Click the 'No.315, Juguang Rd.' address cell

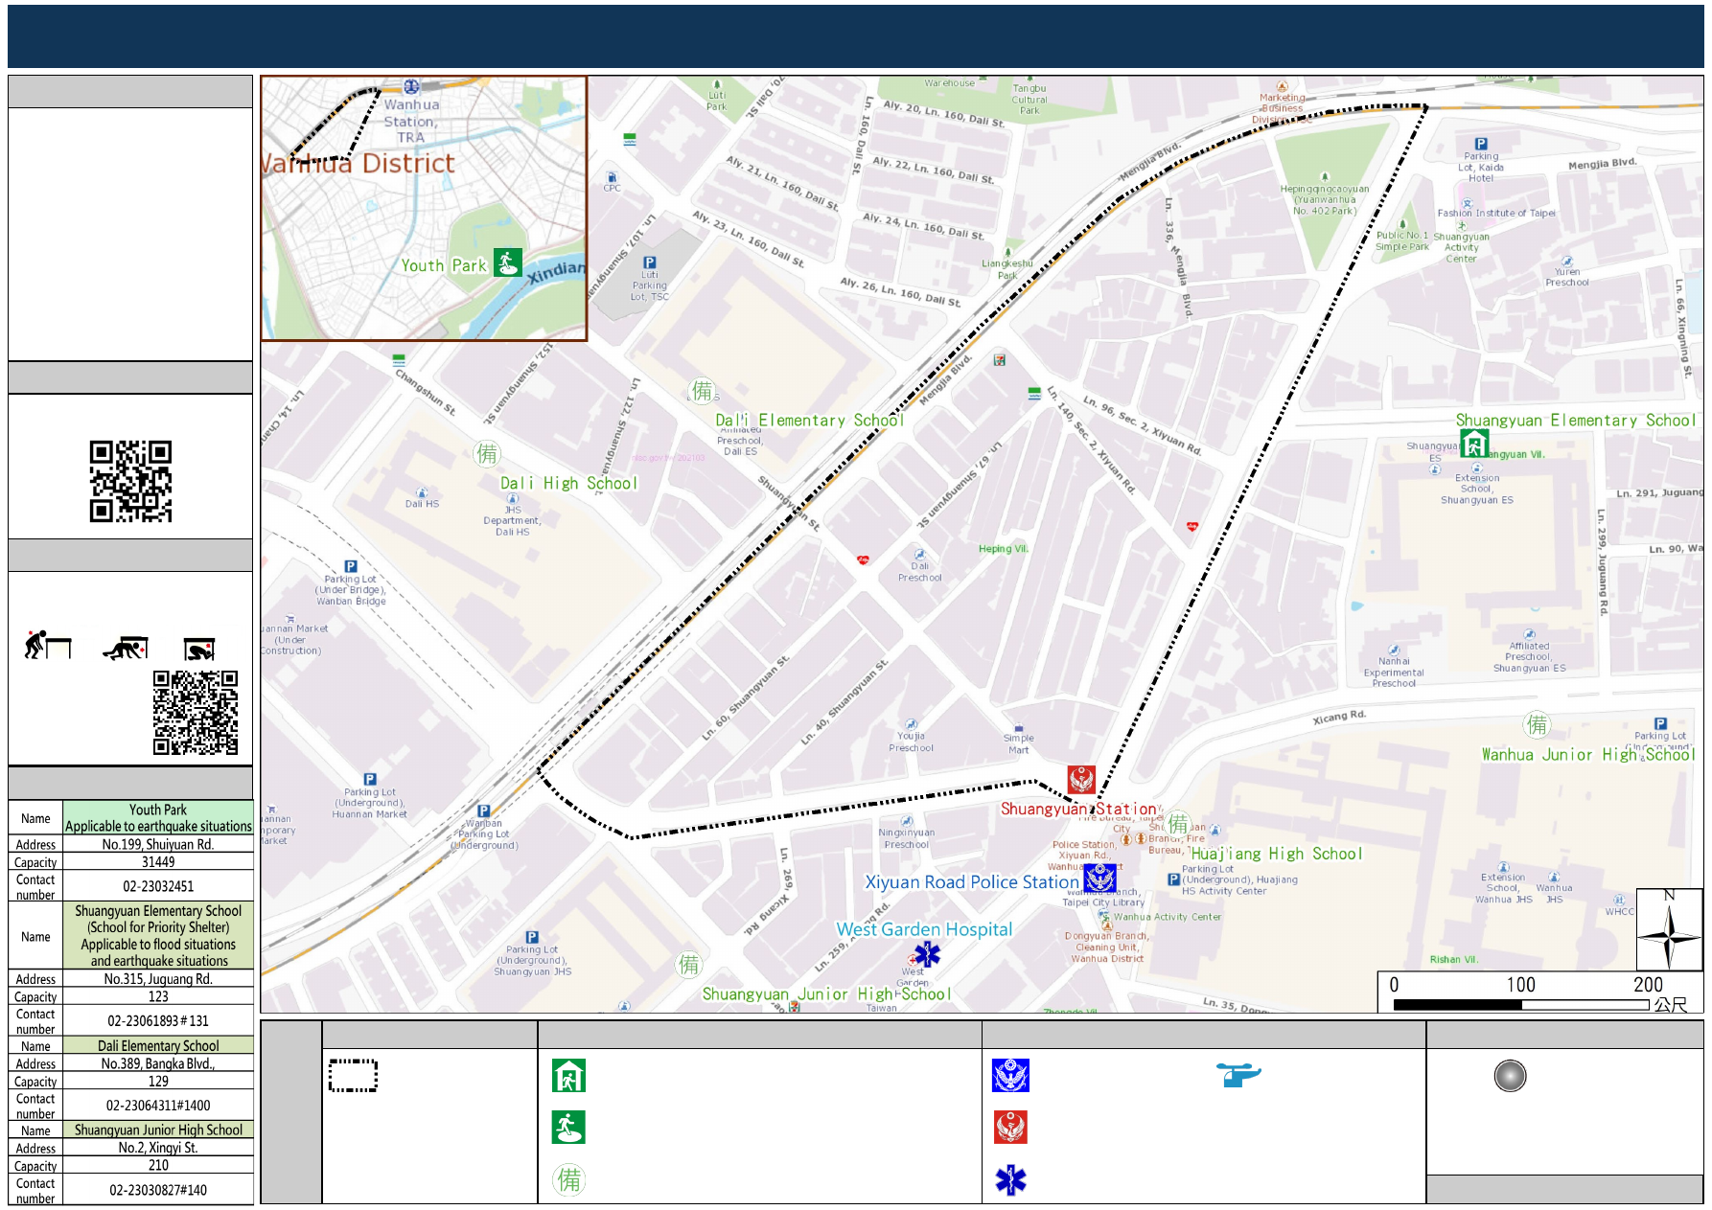(x=158, y=979)
